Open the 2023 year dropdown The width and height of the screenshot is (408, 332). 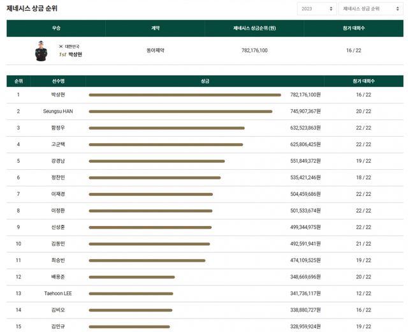point(316,9)
